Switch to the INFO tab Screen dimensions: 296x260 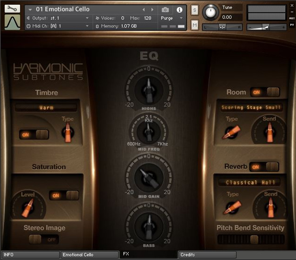point(30,254)
